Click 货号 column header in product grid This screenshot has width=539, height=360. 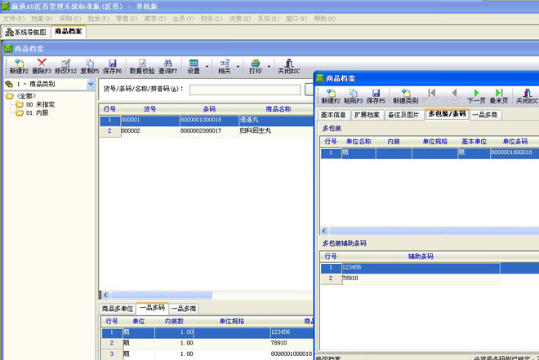[150, 109]
